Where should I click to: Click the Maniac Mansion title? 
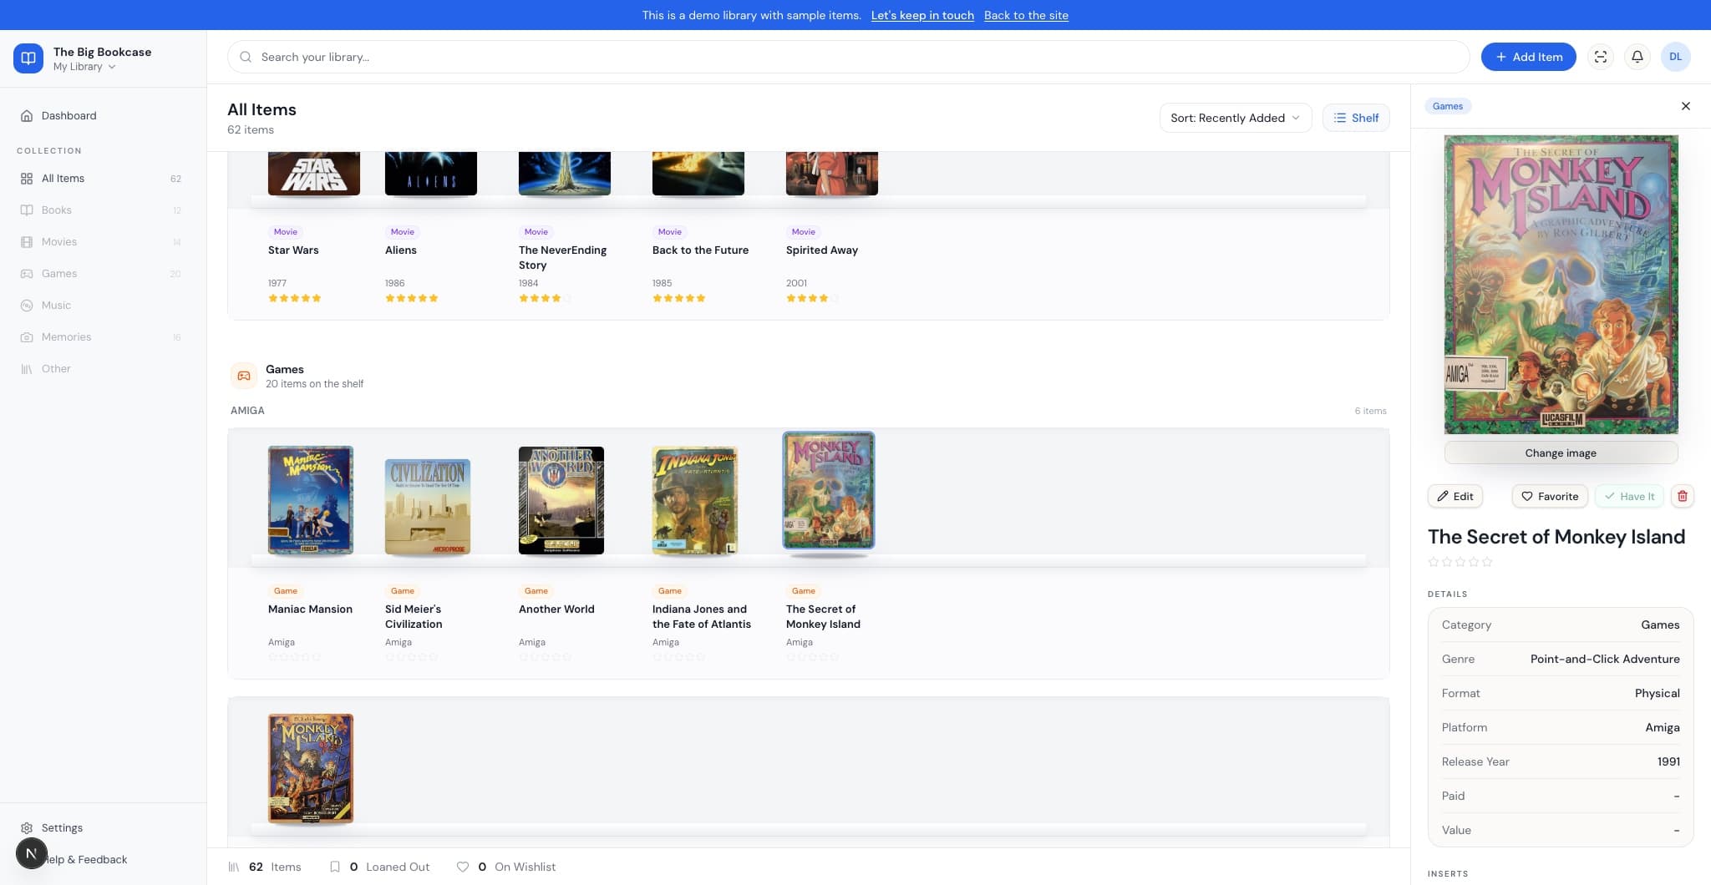pyautogui.click(x=310, y=609)
